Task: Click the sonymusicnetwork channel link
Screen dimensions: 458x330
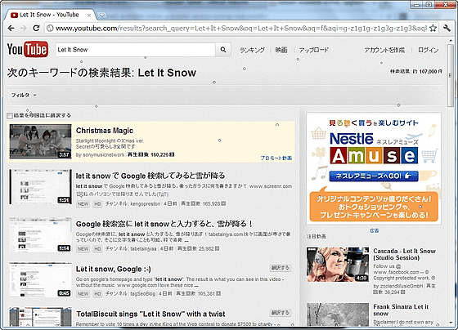Action: pos(103,154)
